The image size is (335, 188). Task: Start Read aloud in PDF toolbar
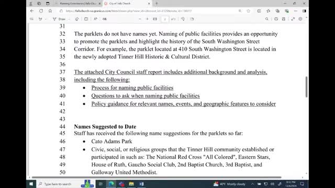(x=95, y=19)
